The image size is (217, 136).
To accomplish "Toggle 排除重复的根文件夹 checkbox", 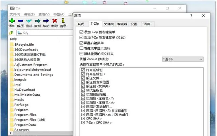I will pyautogui.click(x=81, y=53).
